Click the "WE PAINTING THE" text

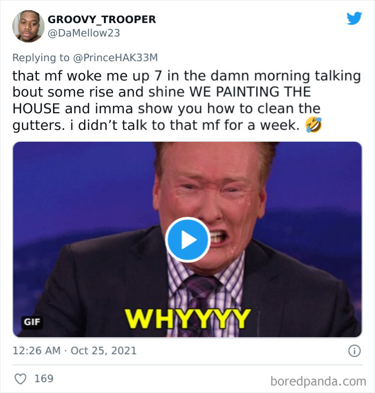pos(250,92)
